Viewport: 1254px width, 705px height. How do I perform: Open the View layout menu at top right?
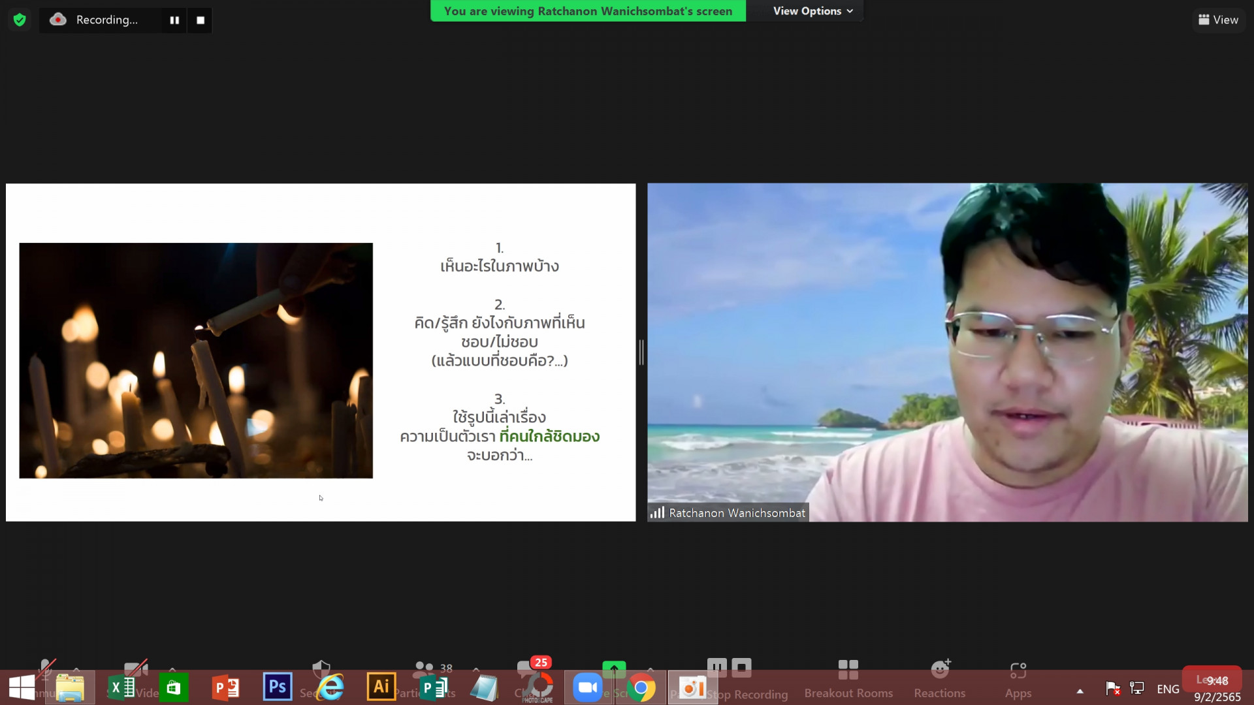1218,20
